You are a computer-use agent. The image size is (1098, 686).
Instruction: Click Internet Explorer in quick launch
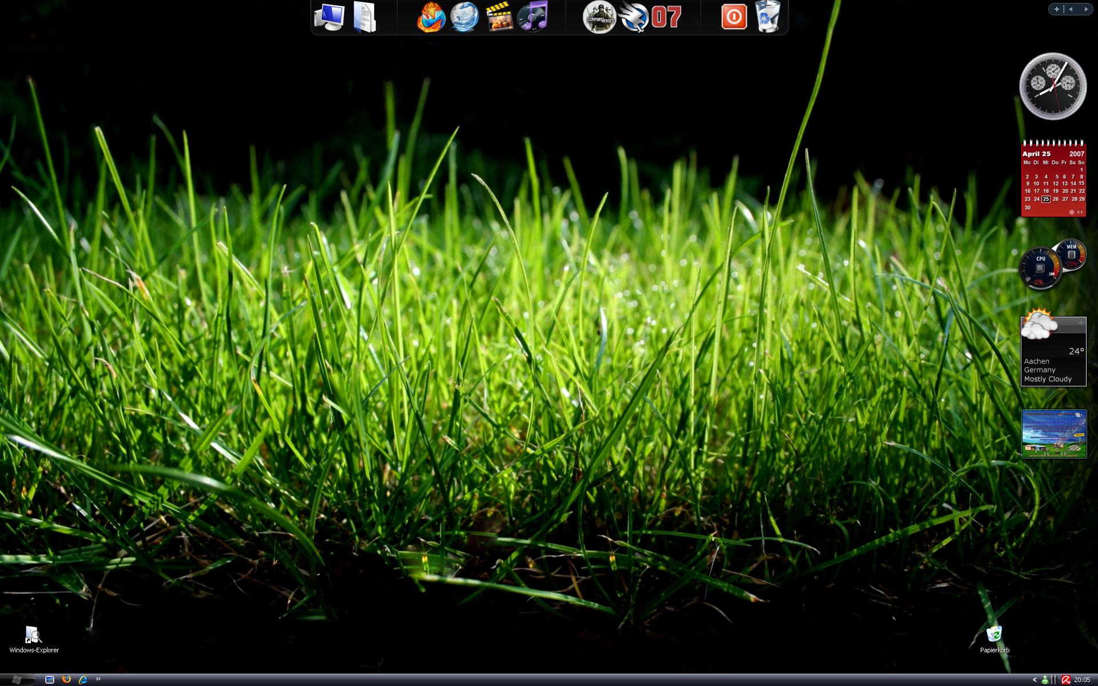coord(83,680)
